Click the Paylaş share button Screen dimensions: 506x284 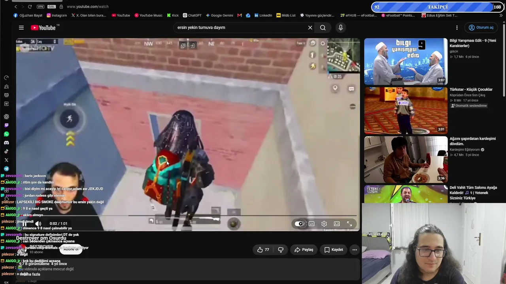(304, 250)
